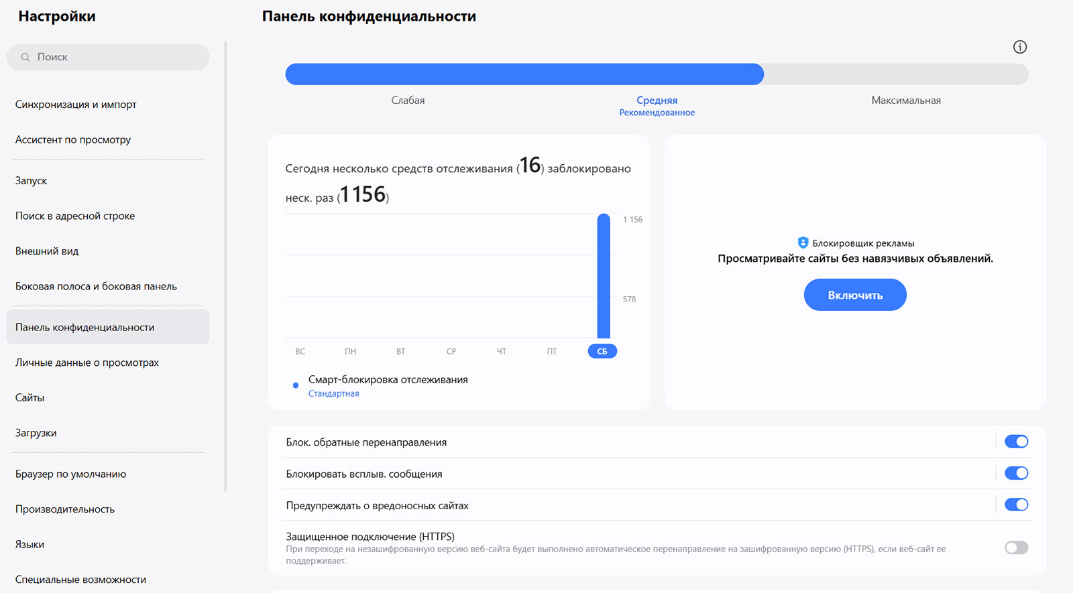Click the ad blocker shield icon

(x=803, y=243)
